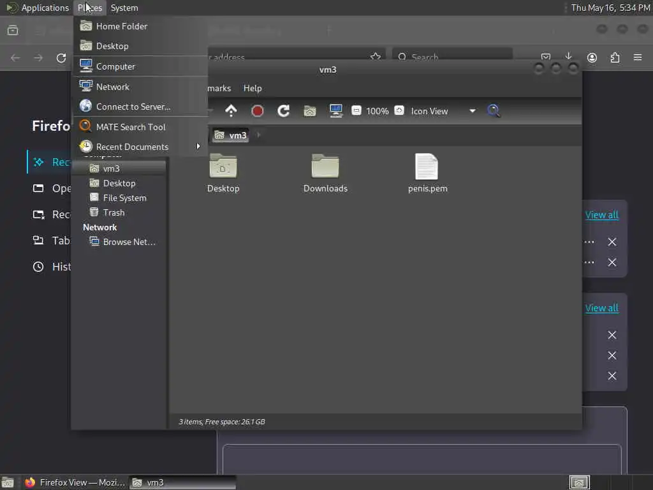653x490 pixels.
Task: Click the Help menu in file manager
Action: [253, 88]
